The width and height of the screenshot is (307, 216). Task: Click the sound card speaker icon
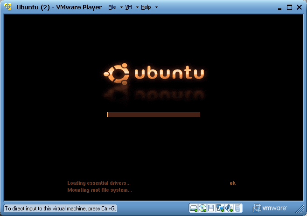click(229, 208)
